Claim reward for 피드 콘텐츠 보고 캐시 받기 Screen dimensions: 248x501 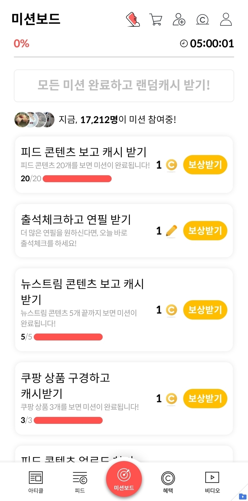[x=205, y=165]
